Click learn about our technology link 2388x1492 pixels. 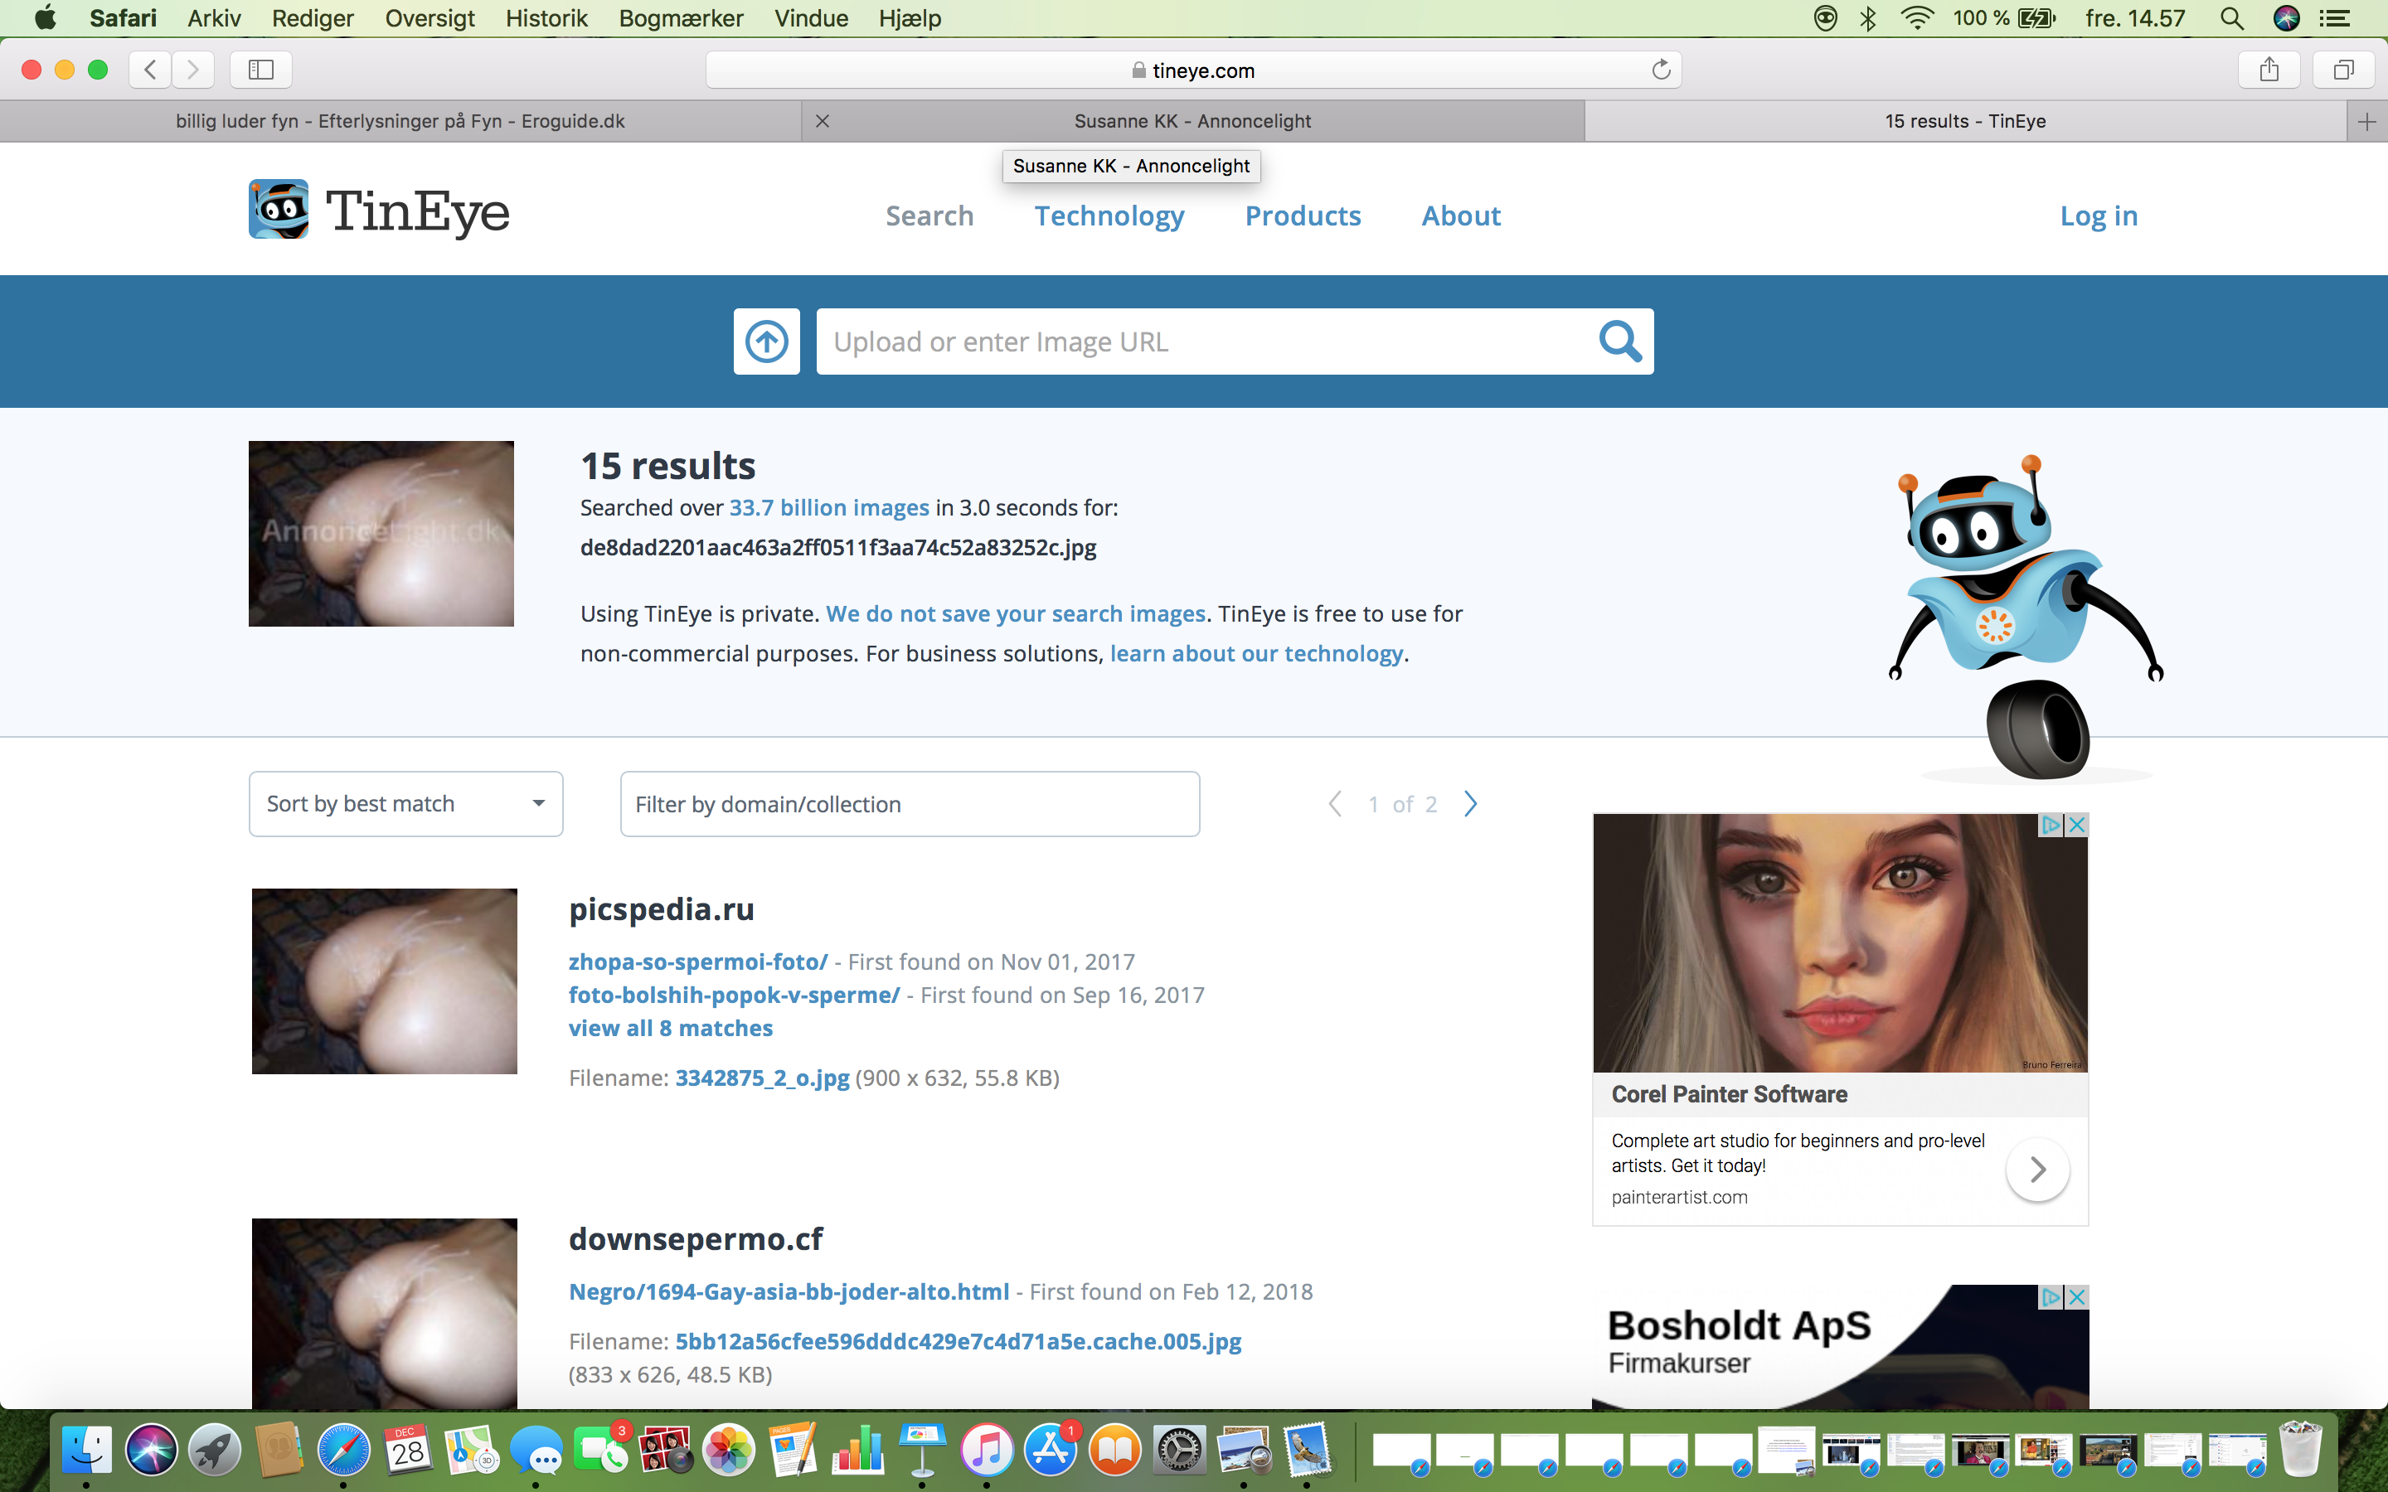tap(1256, 653)
